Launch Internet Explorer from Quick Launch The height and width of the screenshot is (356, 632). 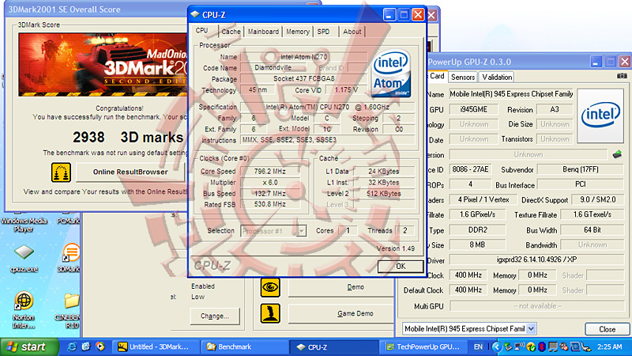72,347
